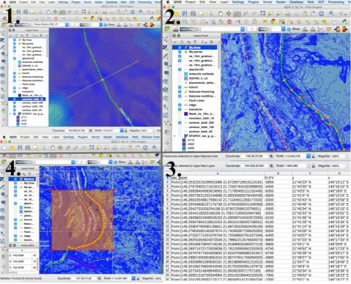This screenshot has width=351, height=284.
Task: Click the ELEV column header cell
Action: coord(278,178)
